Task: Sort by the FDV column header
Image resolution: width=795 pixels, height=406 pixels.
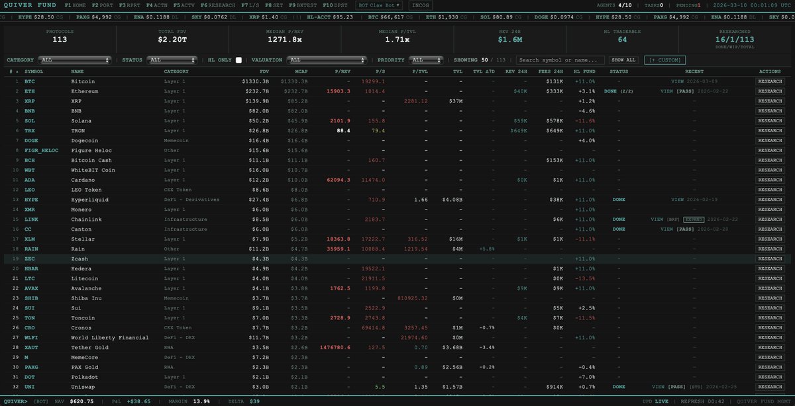Action: click(x=264, y=71)
